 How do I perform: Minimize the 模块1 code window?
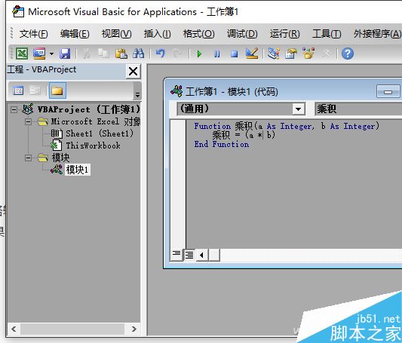tap(388, 92)
